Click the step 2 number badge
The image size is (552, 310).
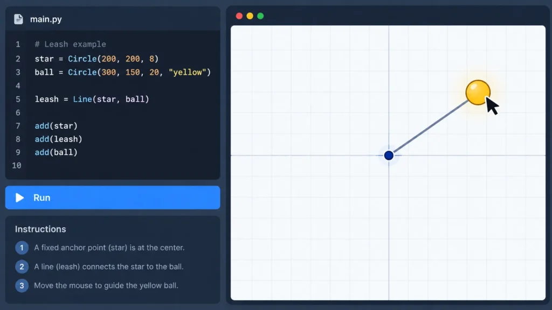(22, 266)
